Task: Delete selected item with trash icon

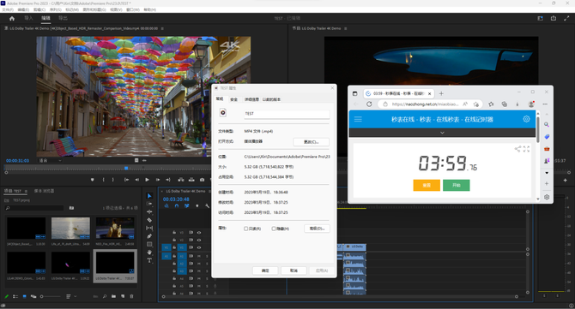Action: tap(131, 296)
